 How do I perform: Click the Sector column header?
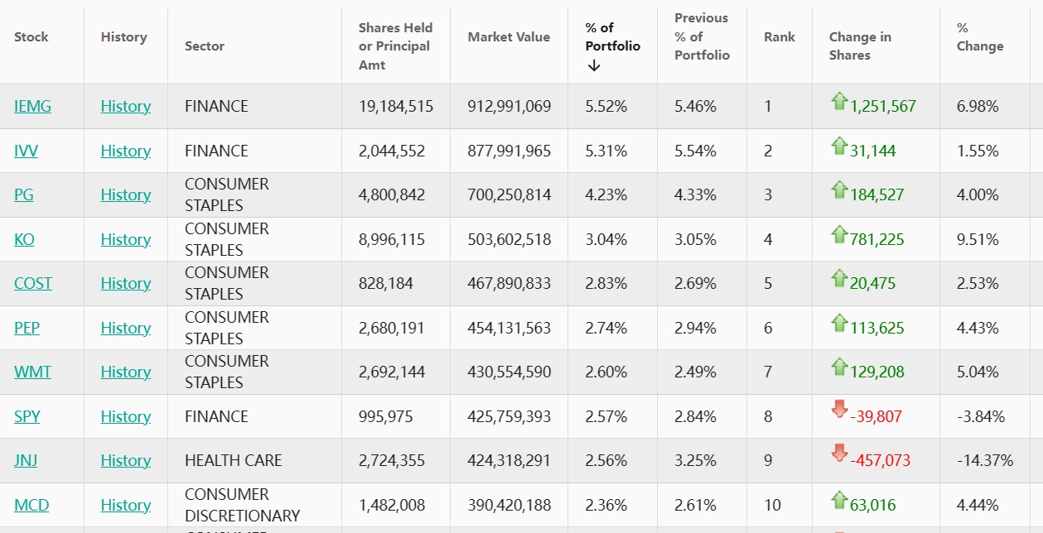(205, 46)
